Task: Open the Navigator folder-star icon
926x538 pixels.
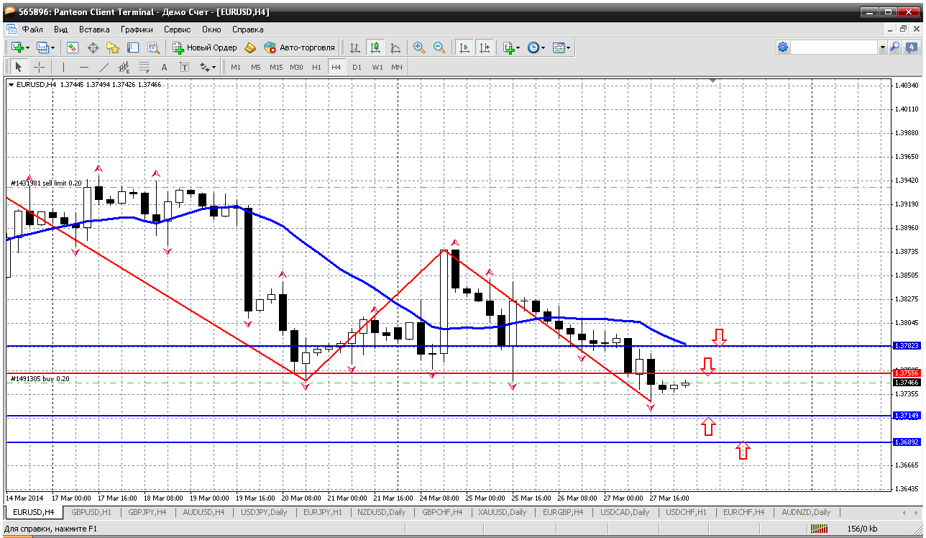Action: click(x=113, y=47)
